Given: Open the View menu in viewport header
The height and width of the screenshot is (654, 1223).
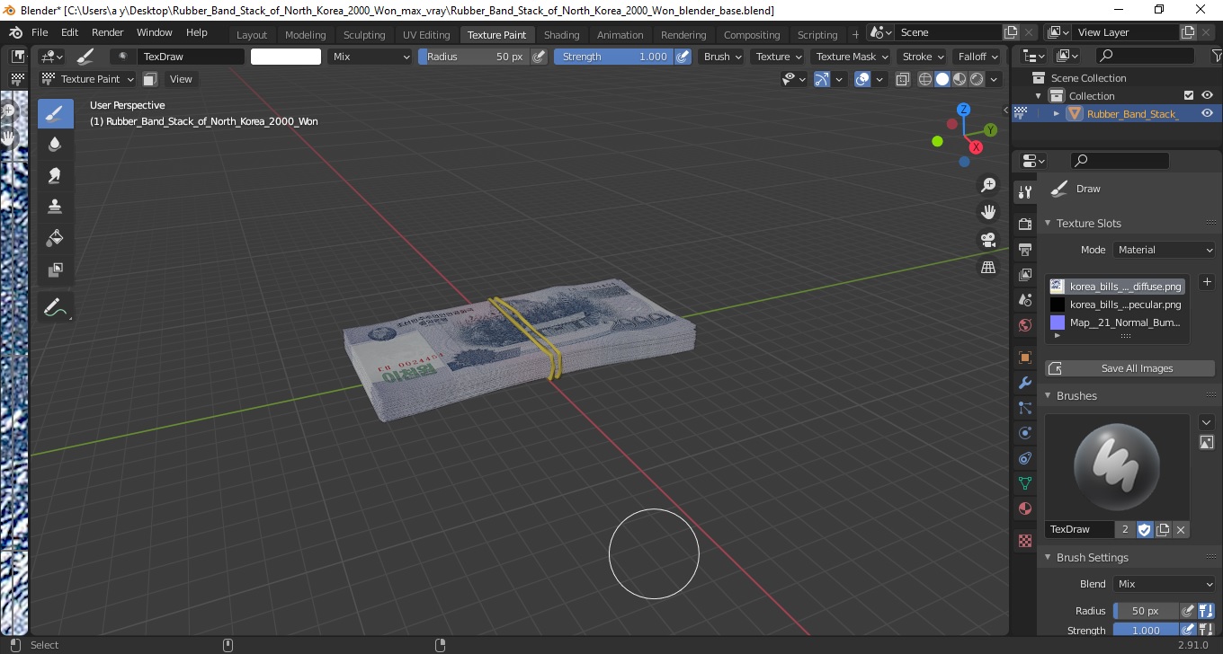Looking at the screenshot, I should pos(181,79).
